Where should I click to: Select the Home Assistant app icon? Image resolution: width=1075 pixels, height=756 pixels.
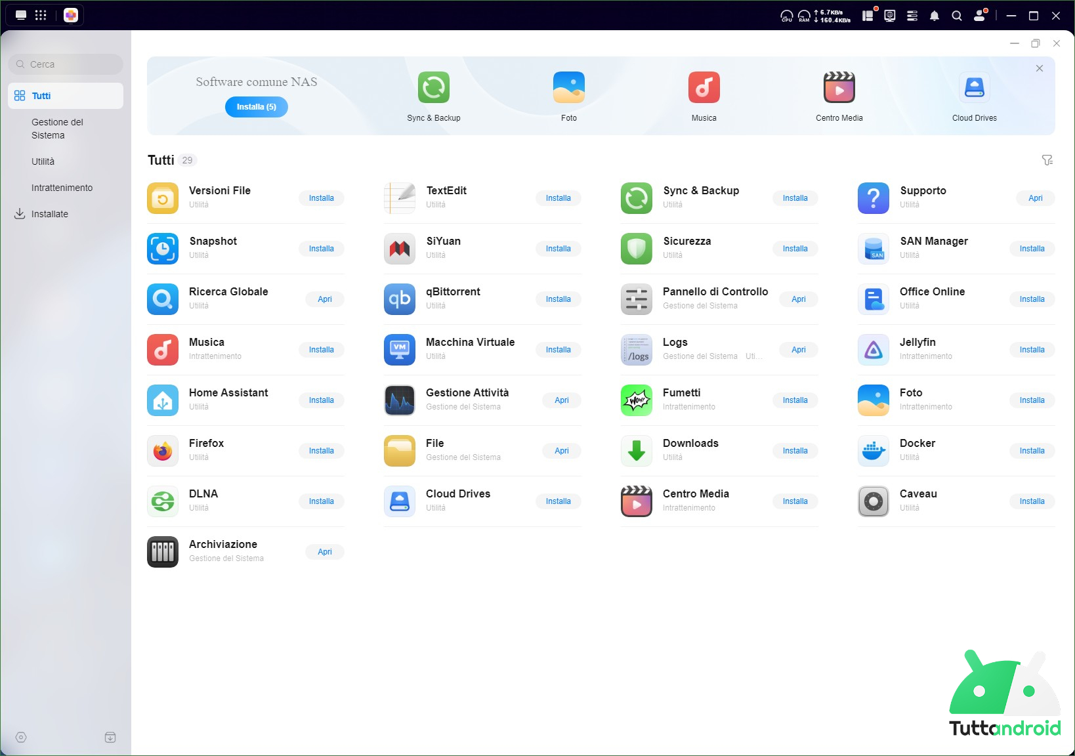(x=163, y=400)
